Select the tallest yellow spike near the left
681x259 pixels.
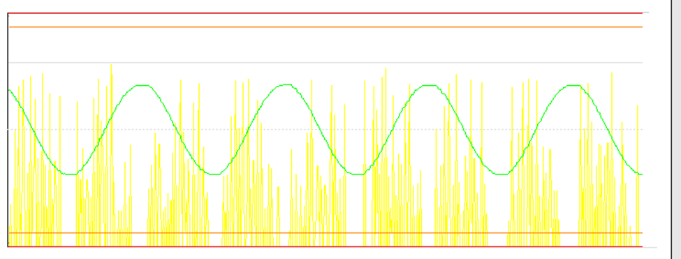[111, 155]
